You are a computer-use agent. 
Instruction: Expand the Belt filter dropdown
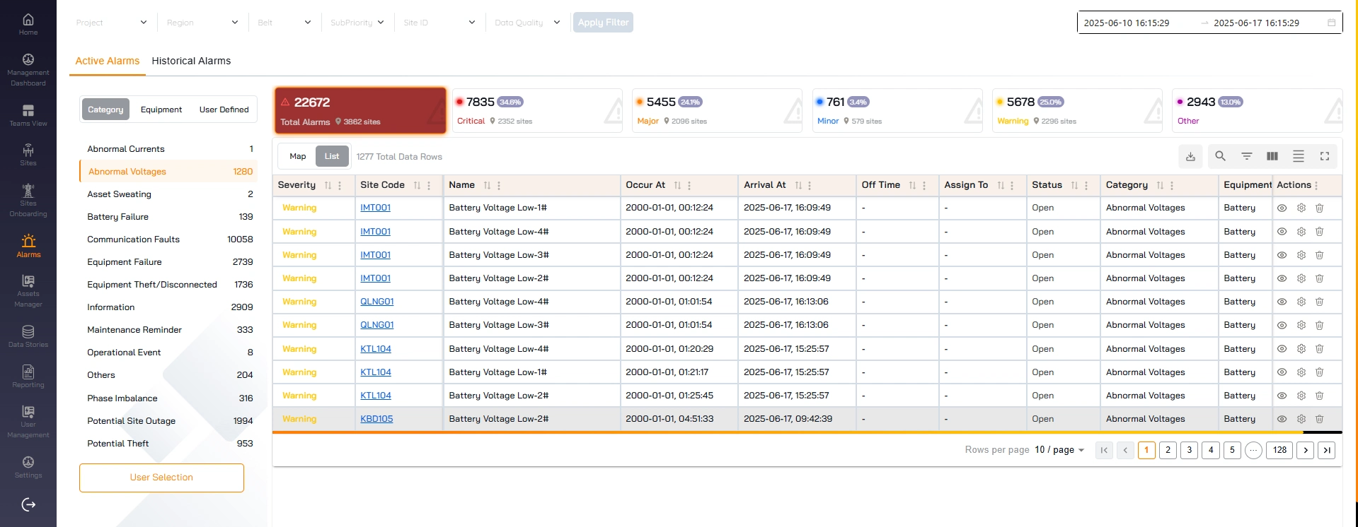click(x=284, y=23)
